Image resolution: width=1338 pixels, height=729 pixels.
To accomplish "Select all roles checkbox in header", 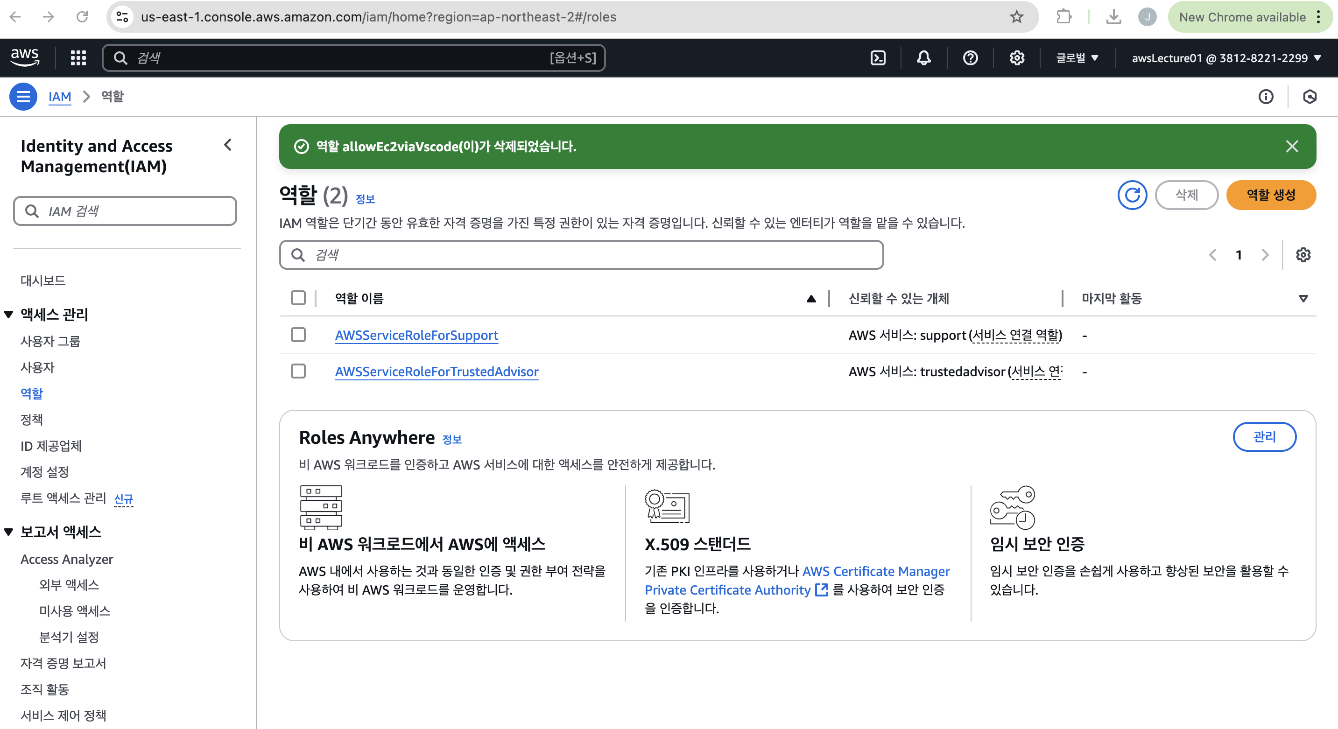I will (298, 298).
